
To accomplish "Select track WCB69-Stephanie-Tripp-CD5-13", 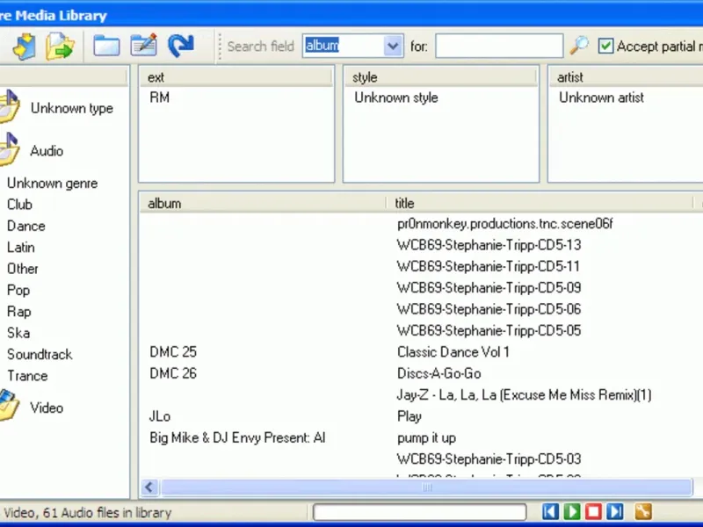I will click(x=489, y=245).
